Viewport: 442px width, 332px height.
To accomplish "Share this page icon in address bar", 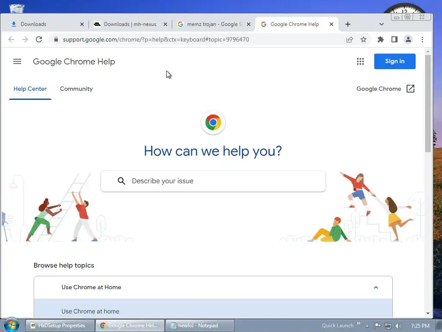I will tap(350, 39).
